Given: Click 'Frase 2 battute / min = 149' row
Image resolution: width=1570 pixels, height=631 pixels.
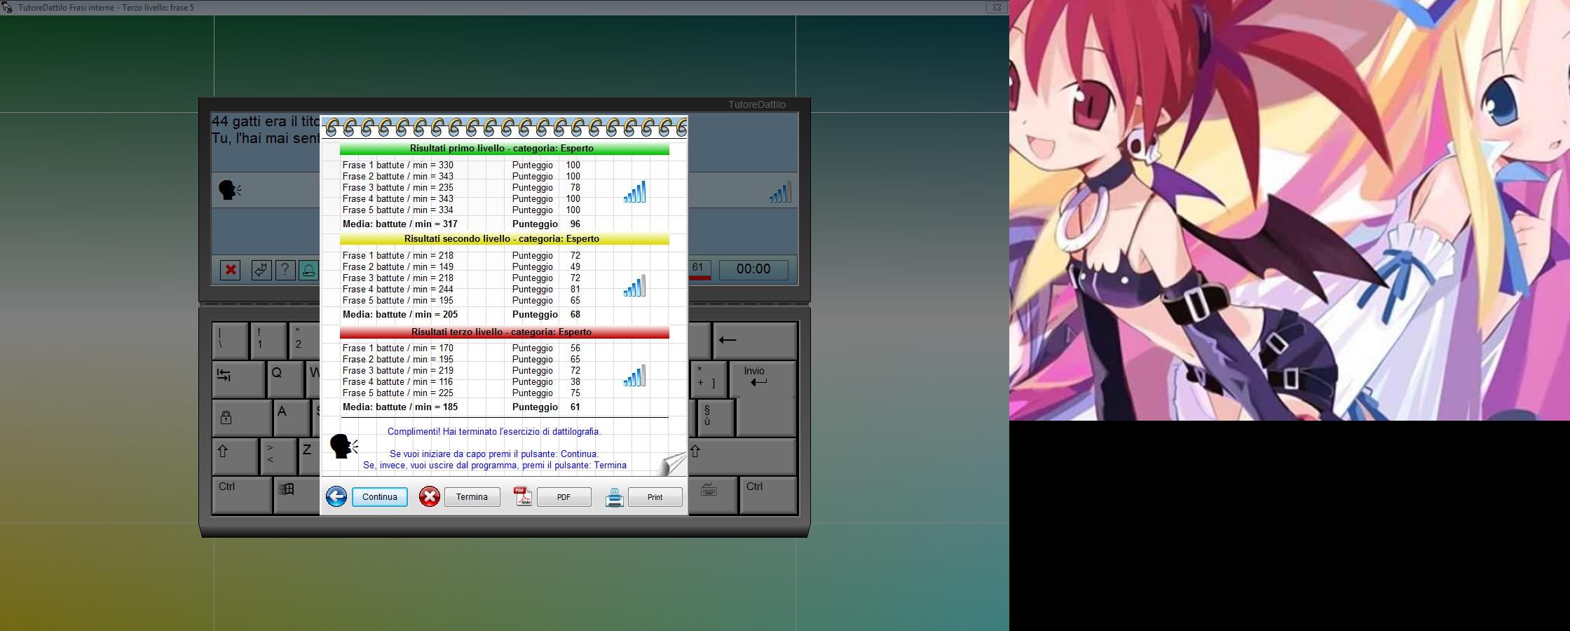Looking at the screenshot, I should [x=463, y=267].
